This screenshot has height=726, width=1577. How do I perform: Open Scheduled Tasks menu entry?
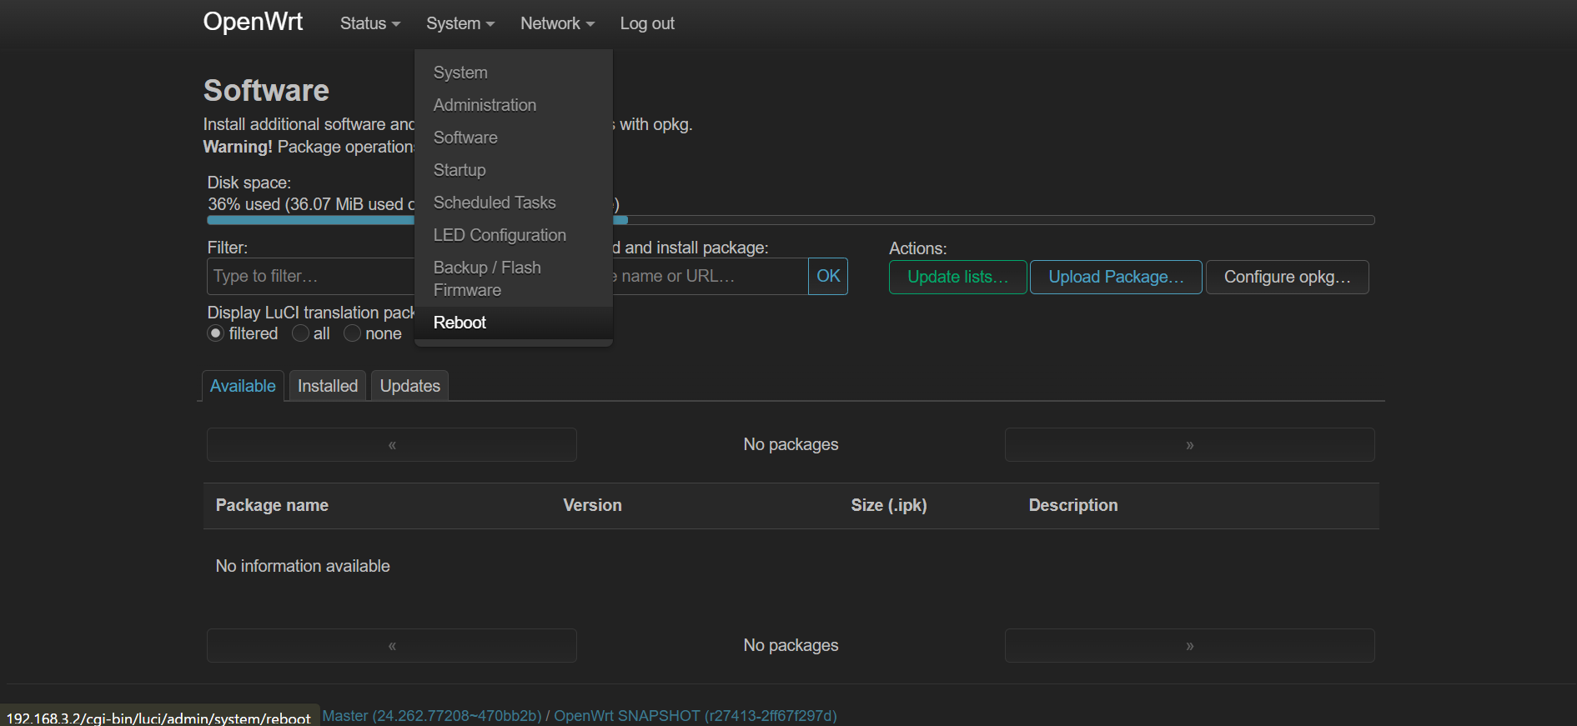[x=514, y=203]
